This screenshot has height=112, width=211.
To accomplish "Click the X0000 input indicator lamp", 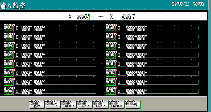I will coord(9,28).
